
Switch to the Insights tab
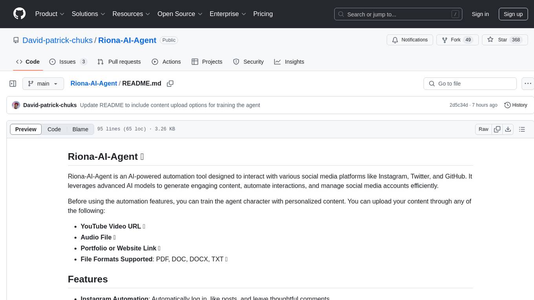289,62
